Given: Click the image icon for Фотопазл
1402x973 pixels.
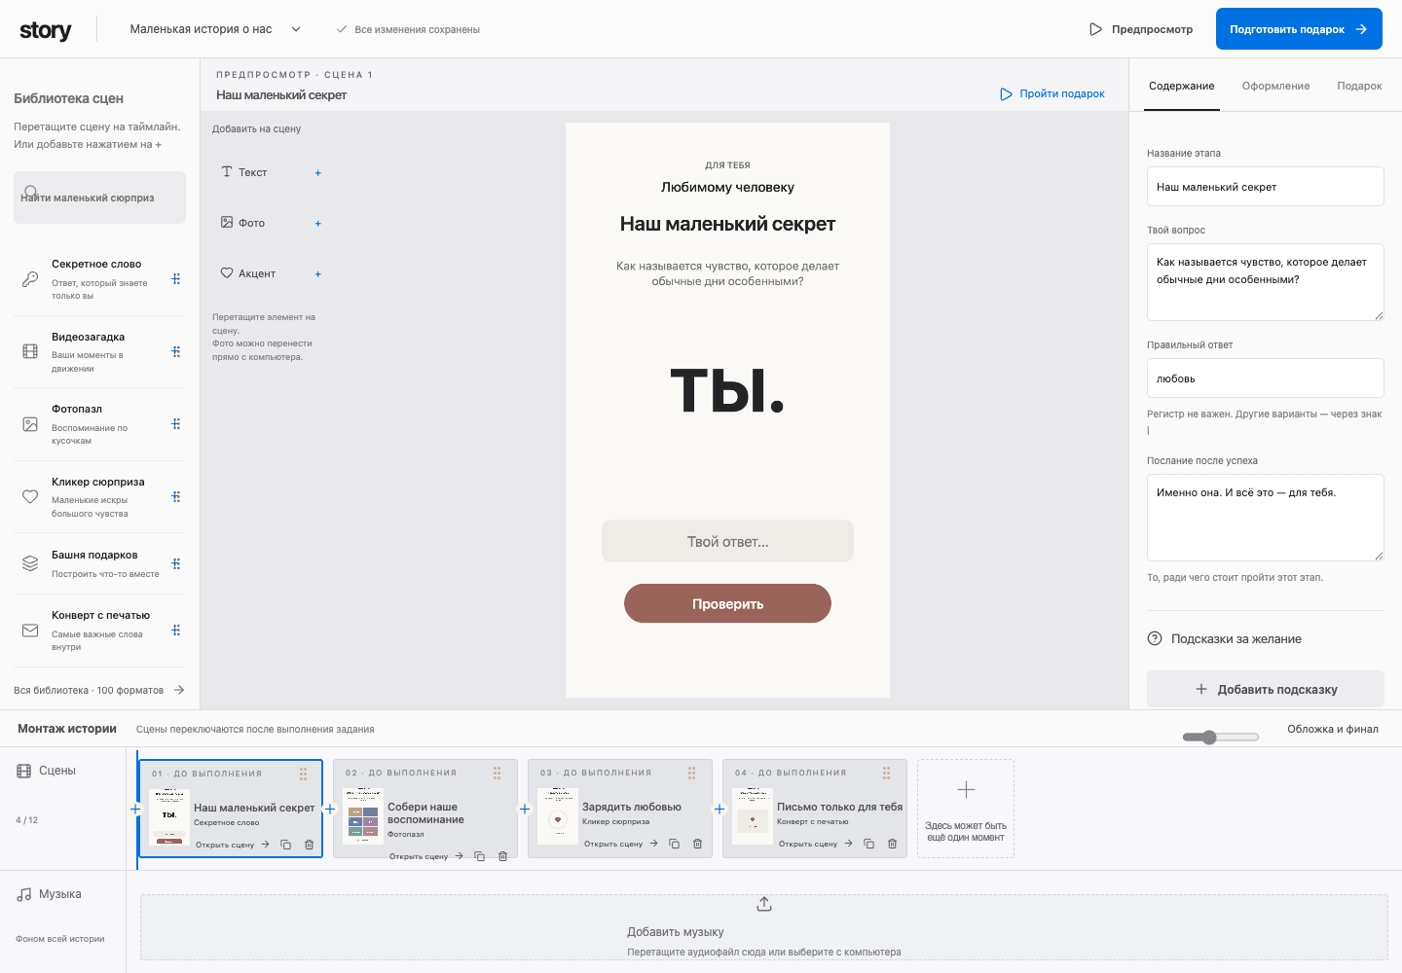Looking at the screenshot, I should [x=30, y=424].
